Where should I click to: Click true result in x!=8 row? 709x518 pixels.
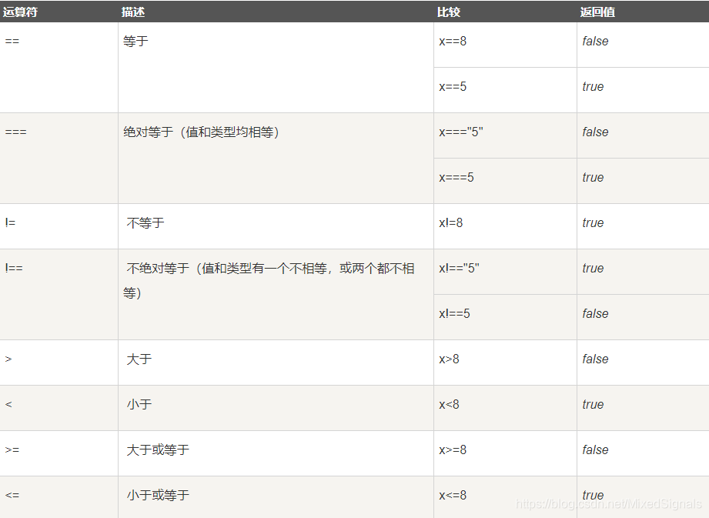click(643, 226)
